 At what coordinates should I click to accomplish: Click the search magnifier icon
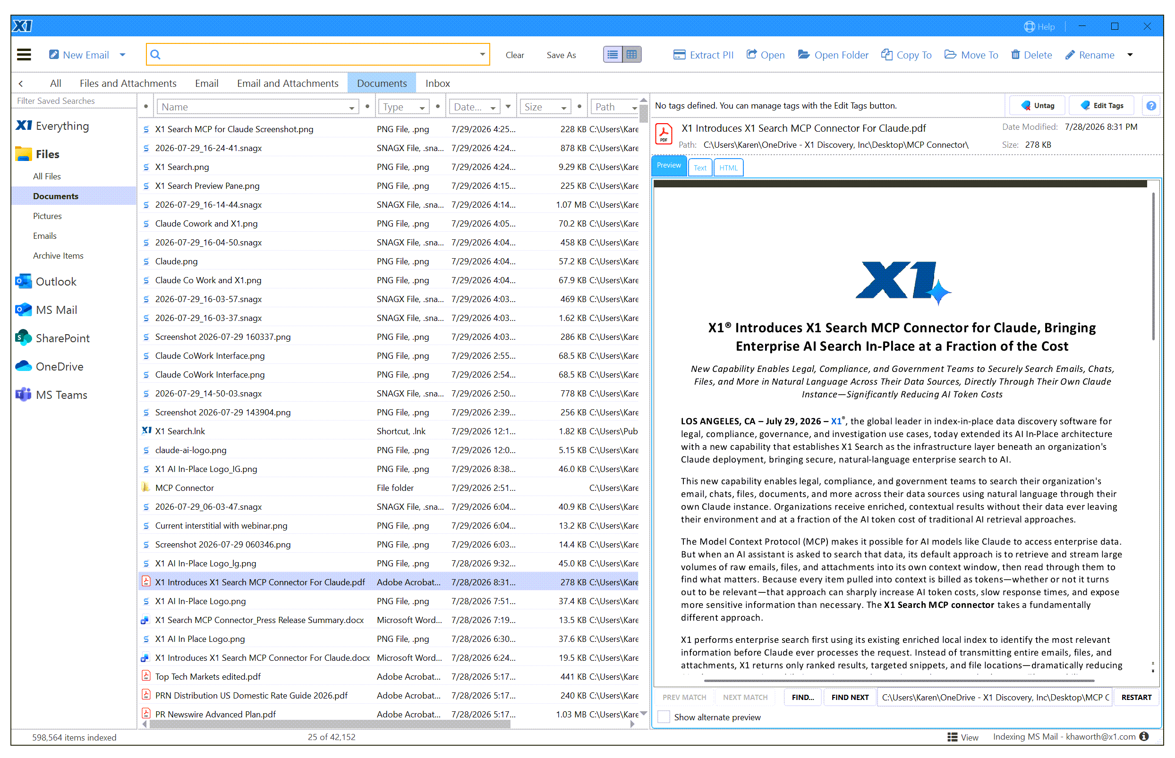tap(156, 55)
